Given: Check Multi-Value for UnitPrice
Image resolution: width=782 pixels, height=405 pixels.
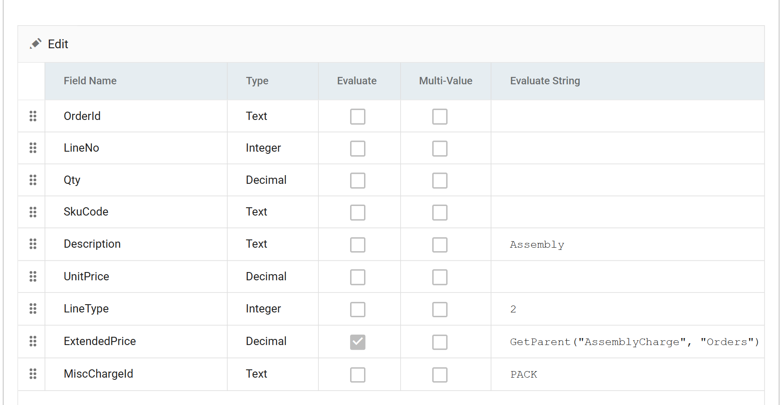Looking at the screenshot, I should [x=440, y=277].
